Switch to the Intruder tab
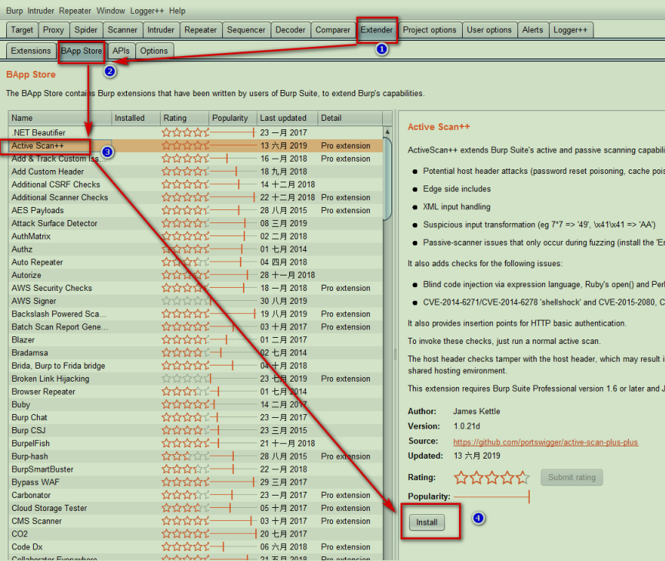665x561 pixels. click(x=161, y=30)
